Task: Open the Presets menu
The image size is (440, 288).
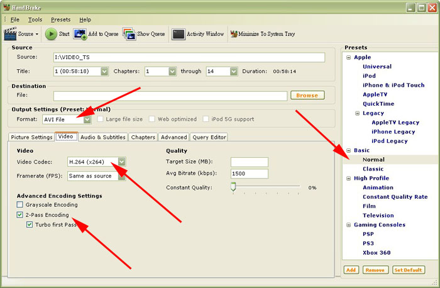Action: pyautogui.click(x=60, y=19)
